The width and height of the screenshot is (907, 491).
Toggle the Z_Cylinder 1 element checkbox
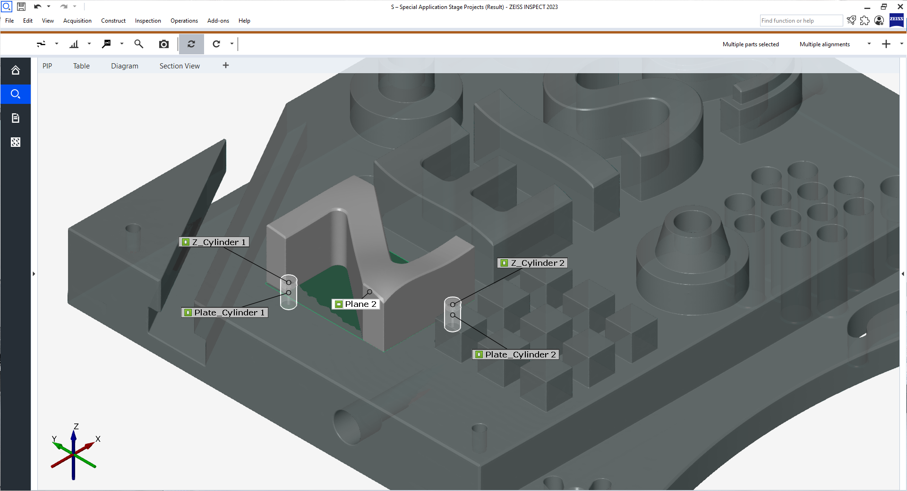pyautogui.click(x=185, y=242)
